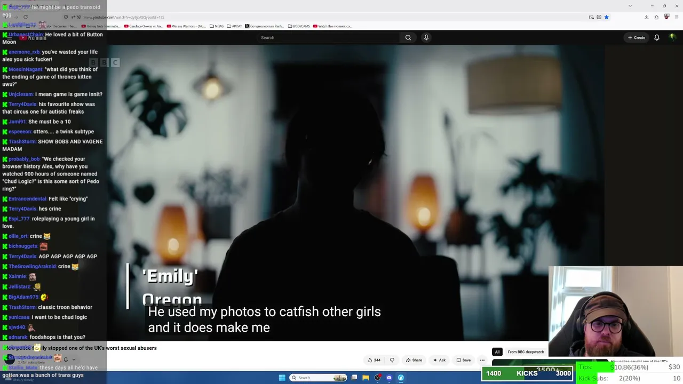Open the ARDAY bookmark folder
The height and width of the screenshot is (384, 683).
[x=234, y=26]
